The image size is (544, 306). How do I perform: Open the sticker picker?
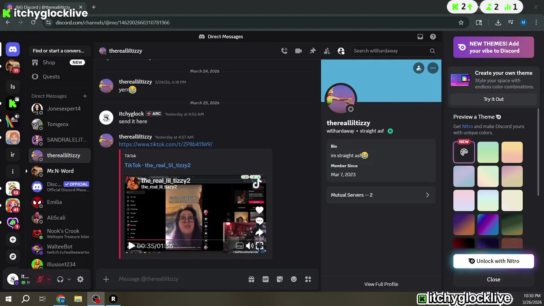tap(280, 279)
